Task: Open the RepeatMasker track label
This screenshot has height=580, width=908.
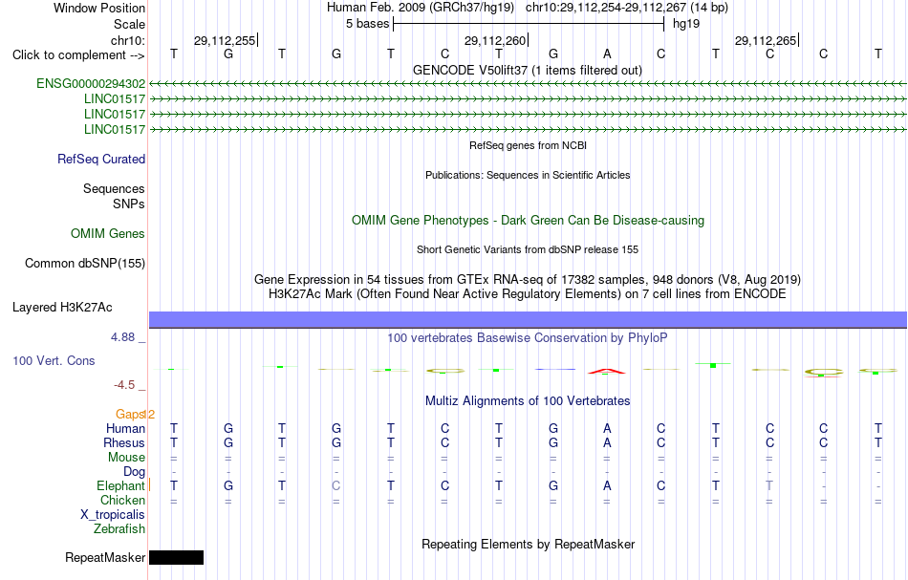Action: point(105,557)
